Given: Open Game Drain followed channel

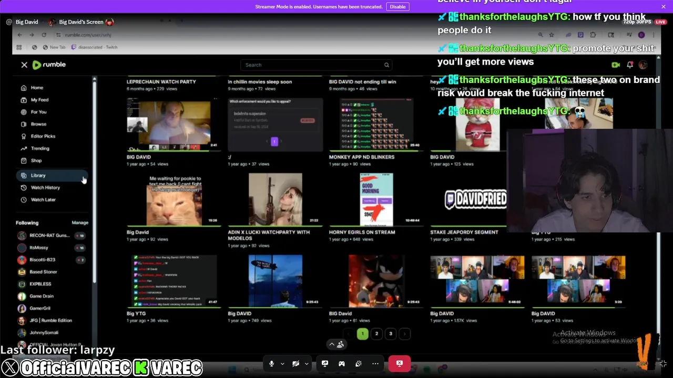Looking at the screenshot, I should [x=42, y=296].
